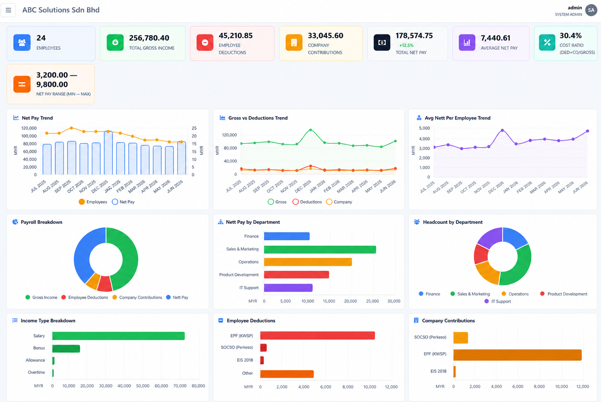601x402 pixels.
Task: Click the Product Development department bar
Action: tap(296, 275)
